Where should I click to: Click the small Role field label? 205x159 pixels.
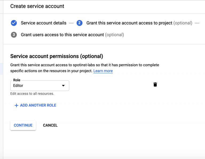[17, 80]
